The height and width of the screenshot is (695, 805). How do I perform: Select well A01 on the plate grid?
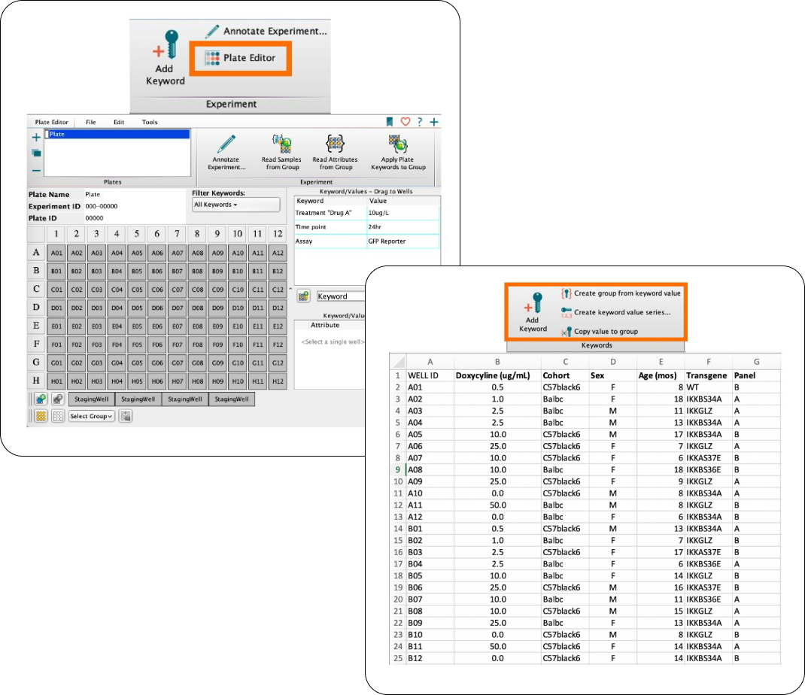pos(57,253)
